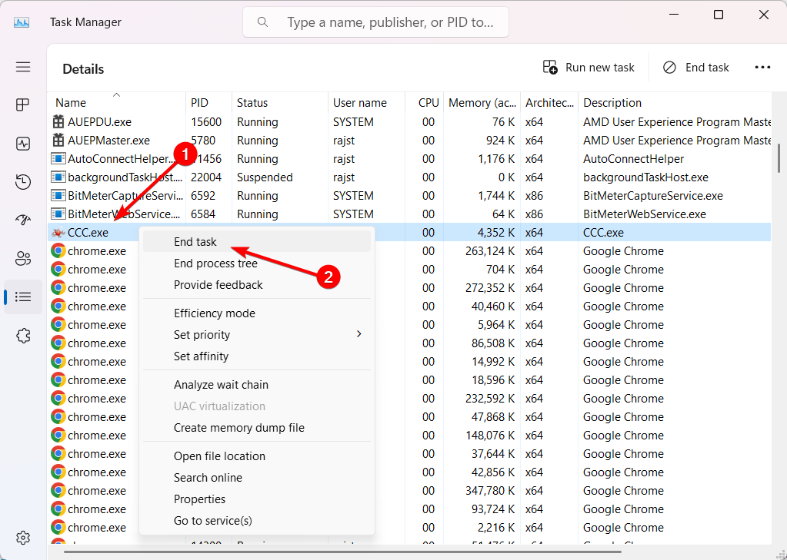Click Run new task button
Viewport: 787px width, 560px height.
589,67
